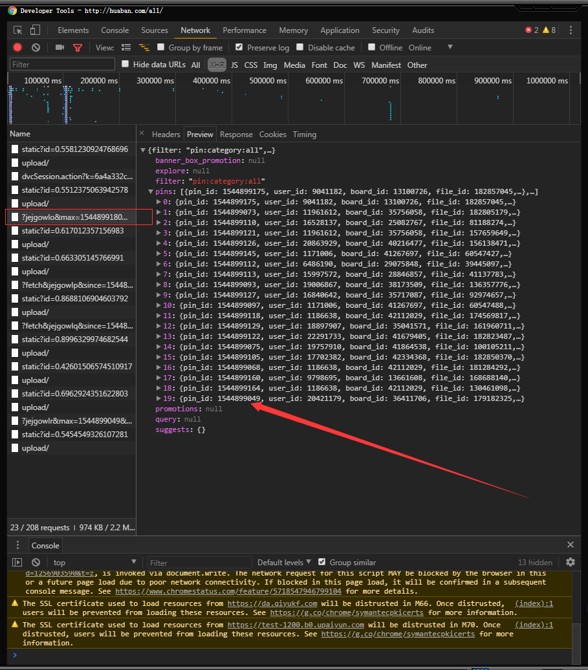Open the console drawer three-dot menu
The width and height of the screenshot is (588, 670).
coord(17,545)
